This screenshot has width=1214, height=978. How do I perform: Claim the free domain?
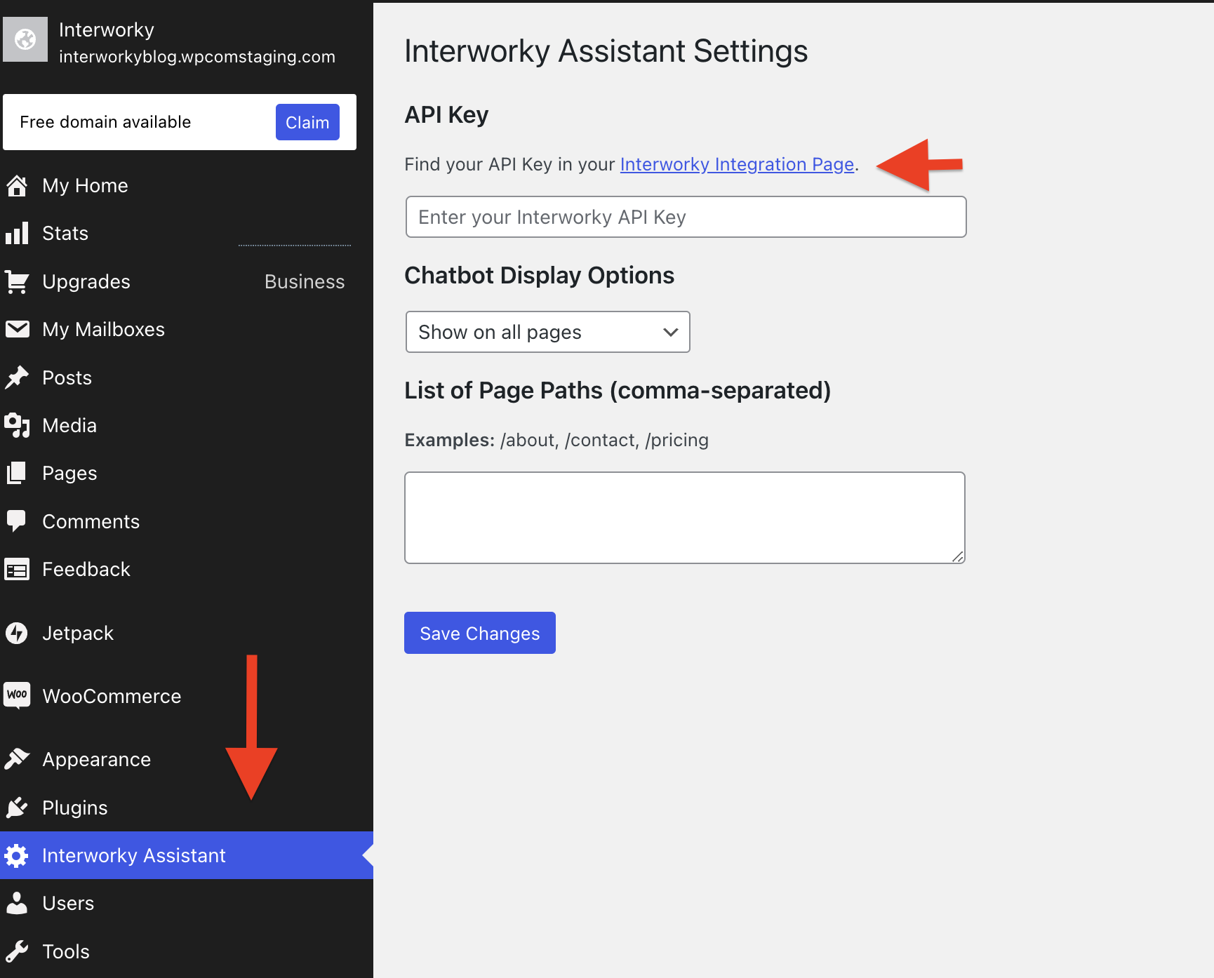[307, 122]
